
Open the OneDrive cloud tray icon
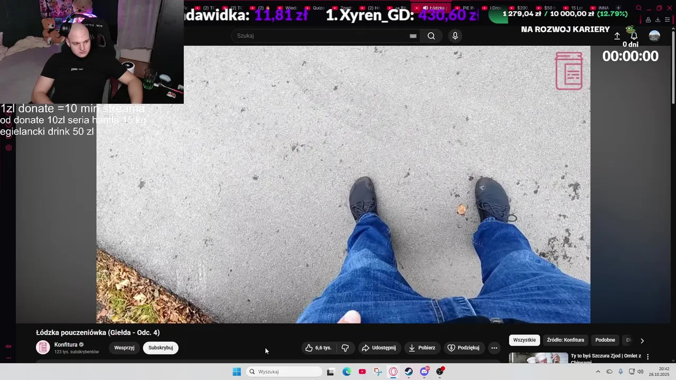point(609,372)
